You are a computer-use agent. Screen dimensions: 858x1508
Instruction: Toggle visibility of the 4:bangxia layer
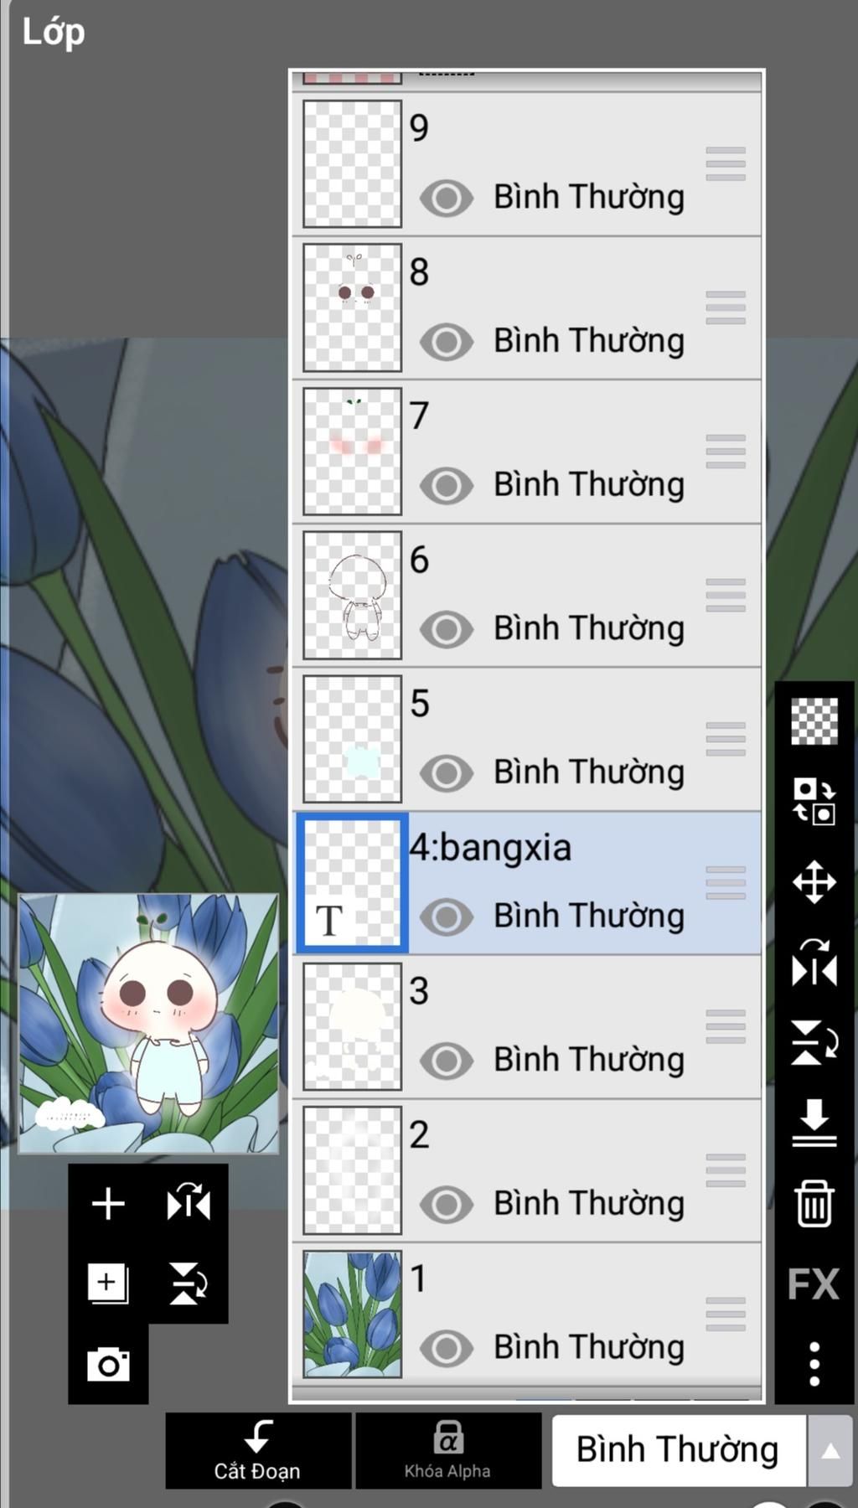point(446,917)
